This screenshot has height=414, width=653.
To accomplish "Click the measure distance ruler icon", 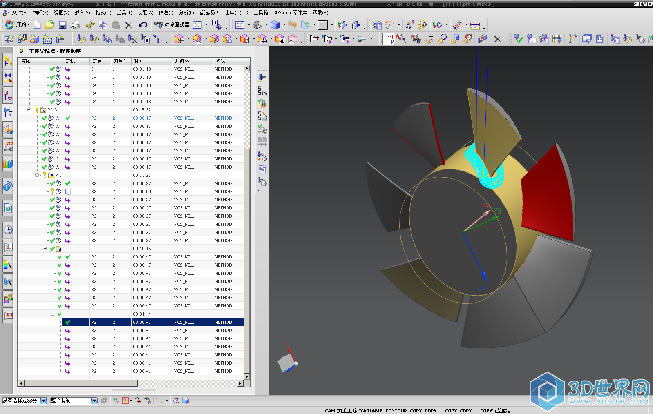I will [475, 26].
